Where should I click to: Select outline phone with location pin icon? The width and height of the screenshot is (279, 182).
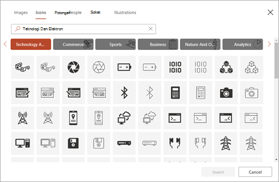click(99, 118)
